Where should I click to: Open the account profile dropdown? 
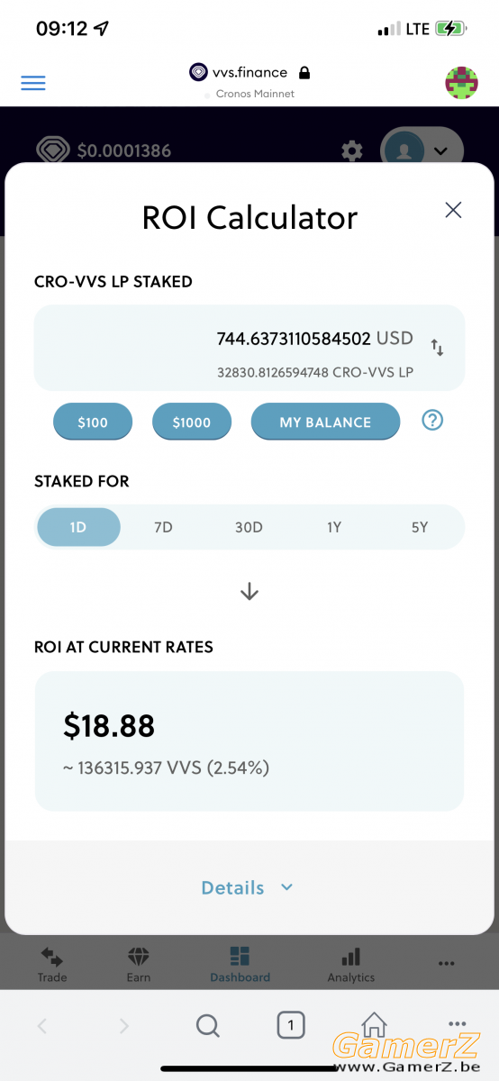422,150
